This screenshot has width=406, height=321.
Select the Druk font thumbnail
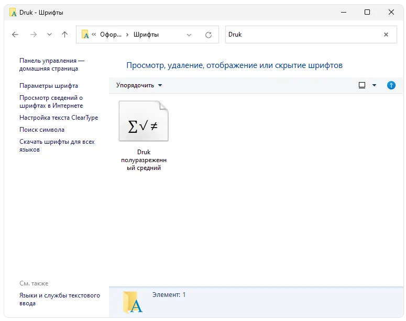click(x=144, y=121)
